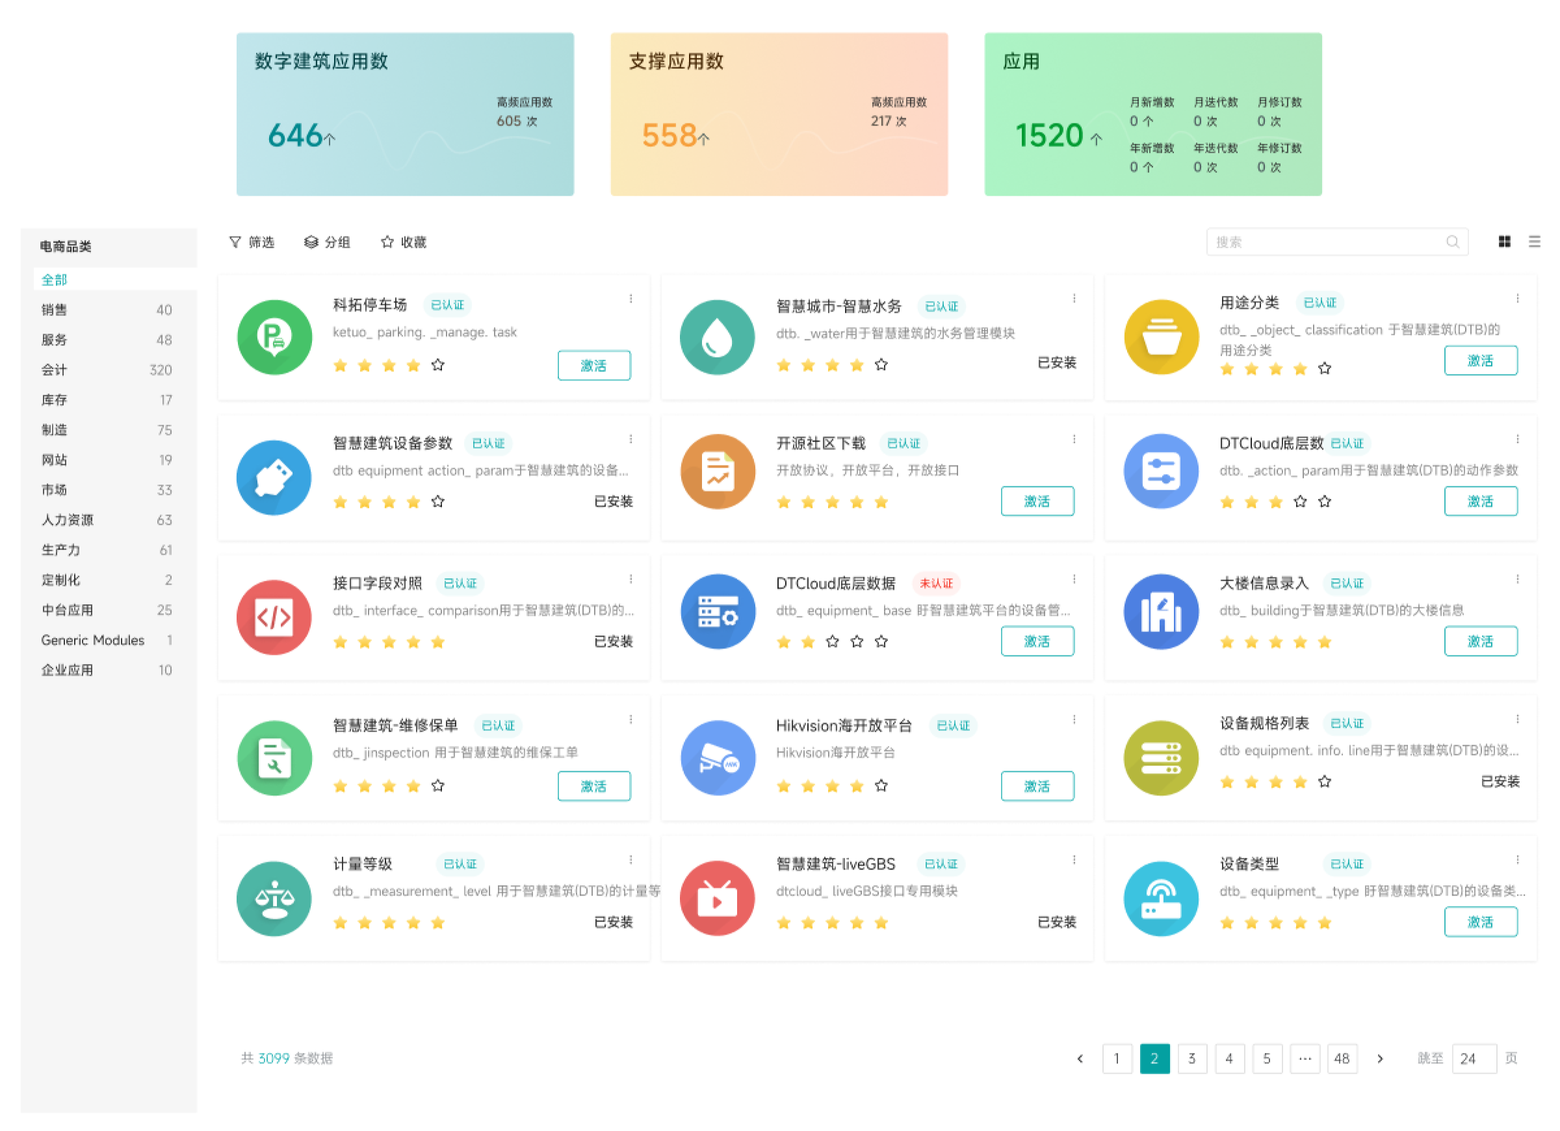This screenshot has height=1131, width=1560.
Task: Expand hidden pages via the pagination ellipsis
Action: coord(1305,1058)
